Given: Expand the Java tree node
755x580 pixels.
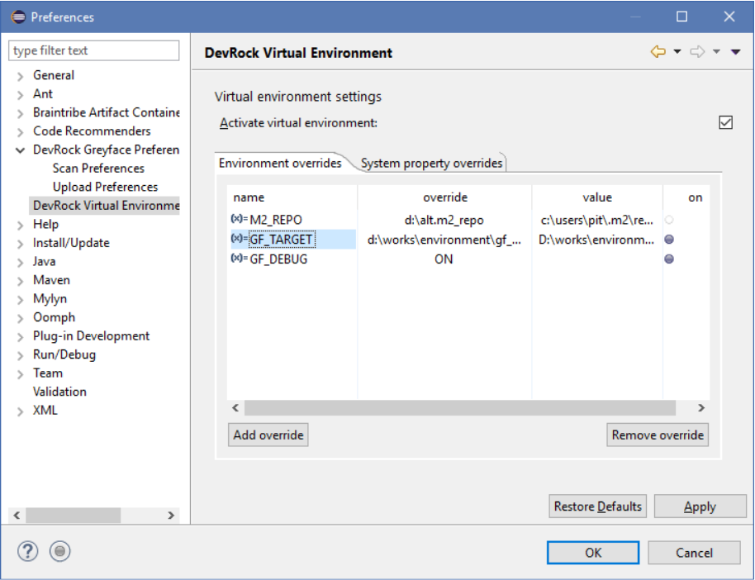Looking at the screenshot, I should coord(20,262).
